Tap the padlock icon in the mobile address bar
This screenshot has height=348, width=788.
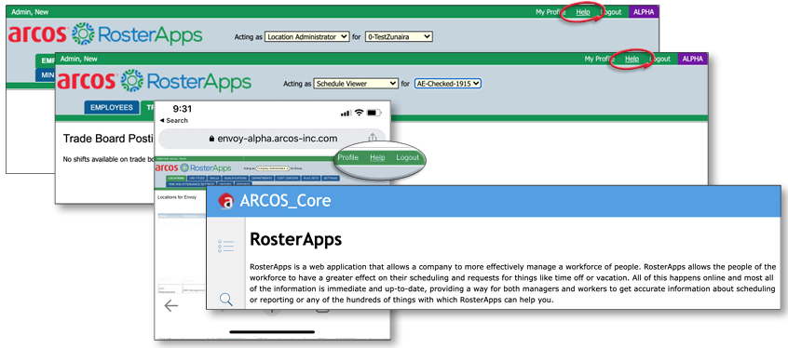coord(211,139)
